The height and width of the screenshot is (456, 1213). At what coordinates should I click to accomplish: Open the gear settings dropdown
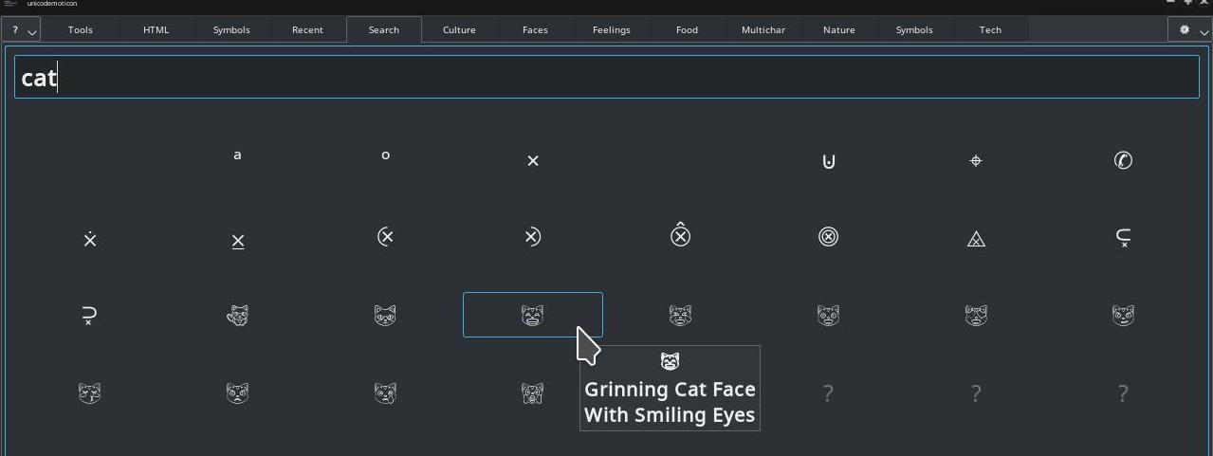click(1190, 30)
